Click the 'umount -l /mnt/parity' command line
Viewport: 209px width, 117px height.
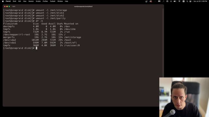pyautogui.click(x=51, y=18)
